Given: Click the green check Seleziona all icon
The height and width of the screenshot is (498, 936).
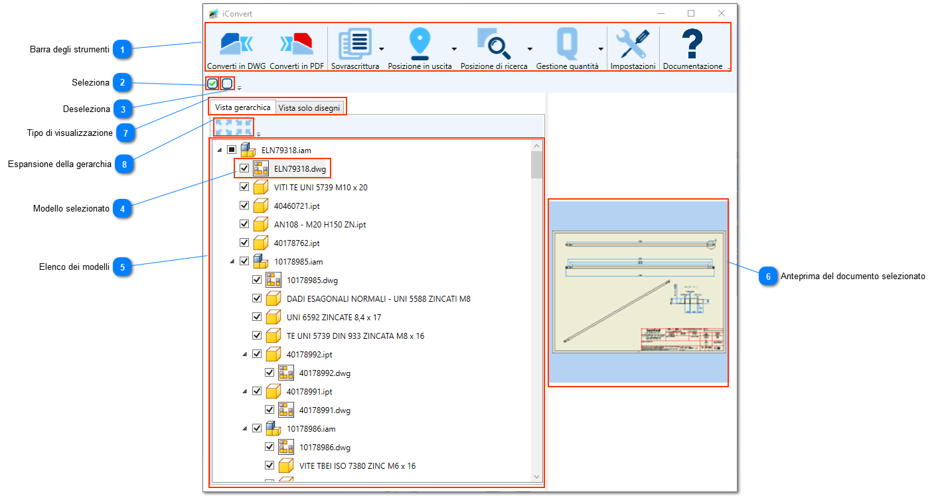Looking at the screenshot, I should pyautogui.click(x=212, y=84).
